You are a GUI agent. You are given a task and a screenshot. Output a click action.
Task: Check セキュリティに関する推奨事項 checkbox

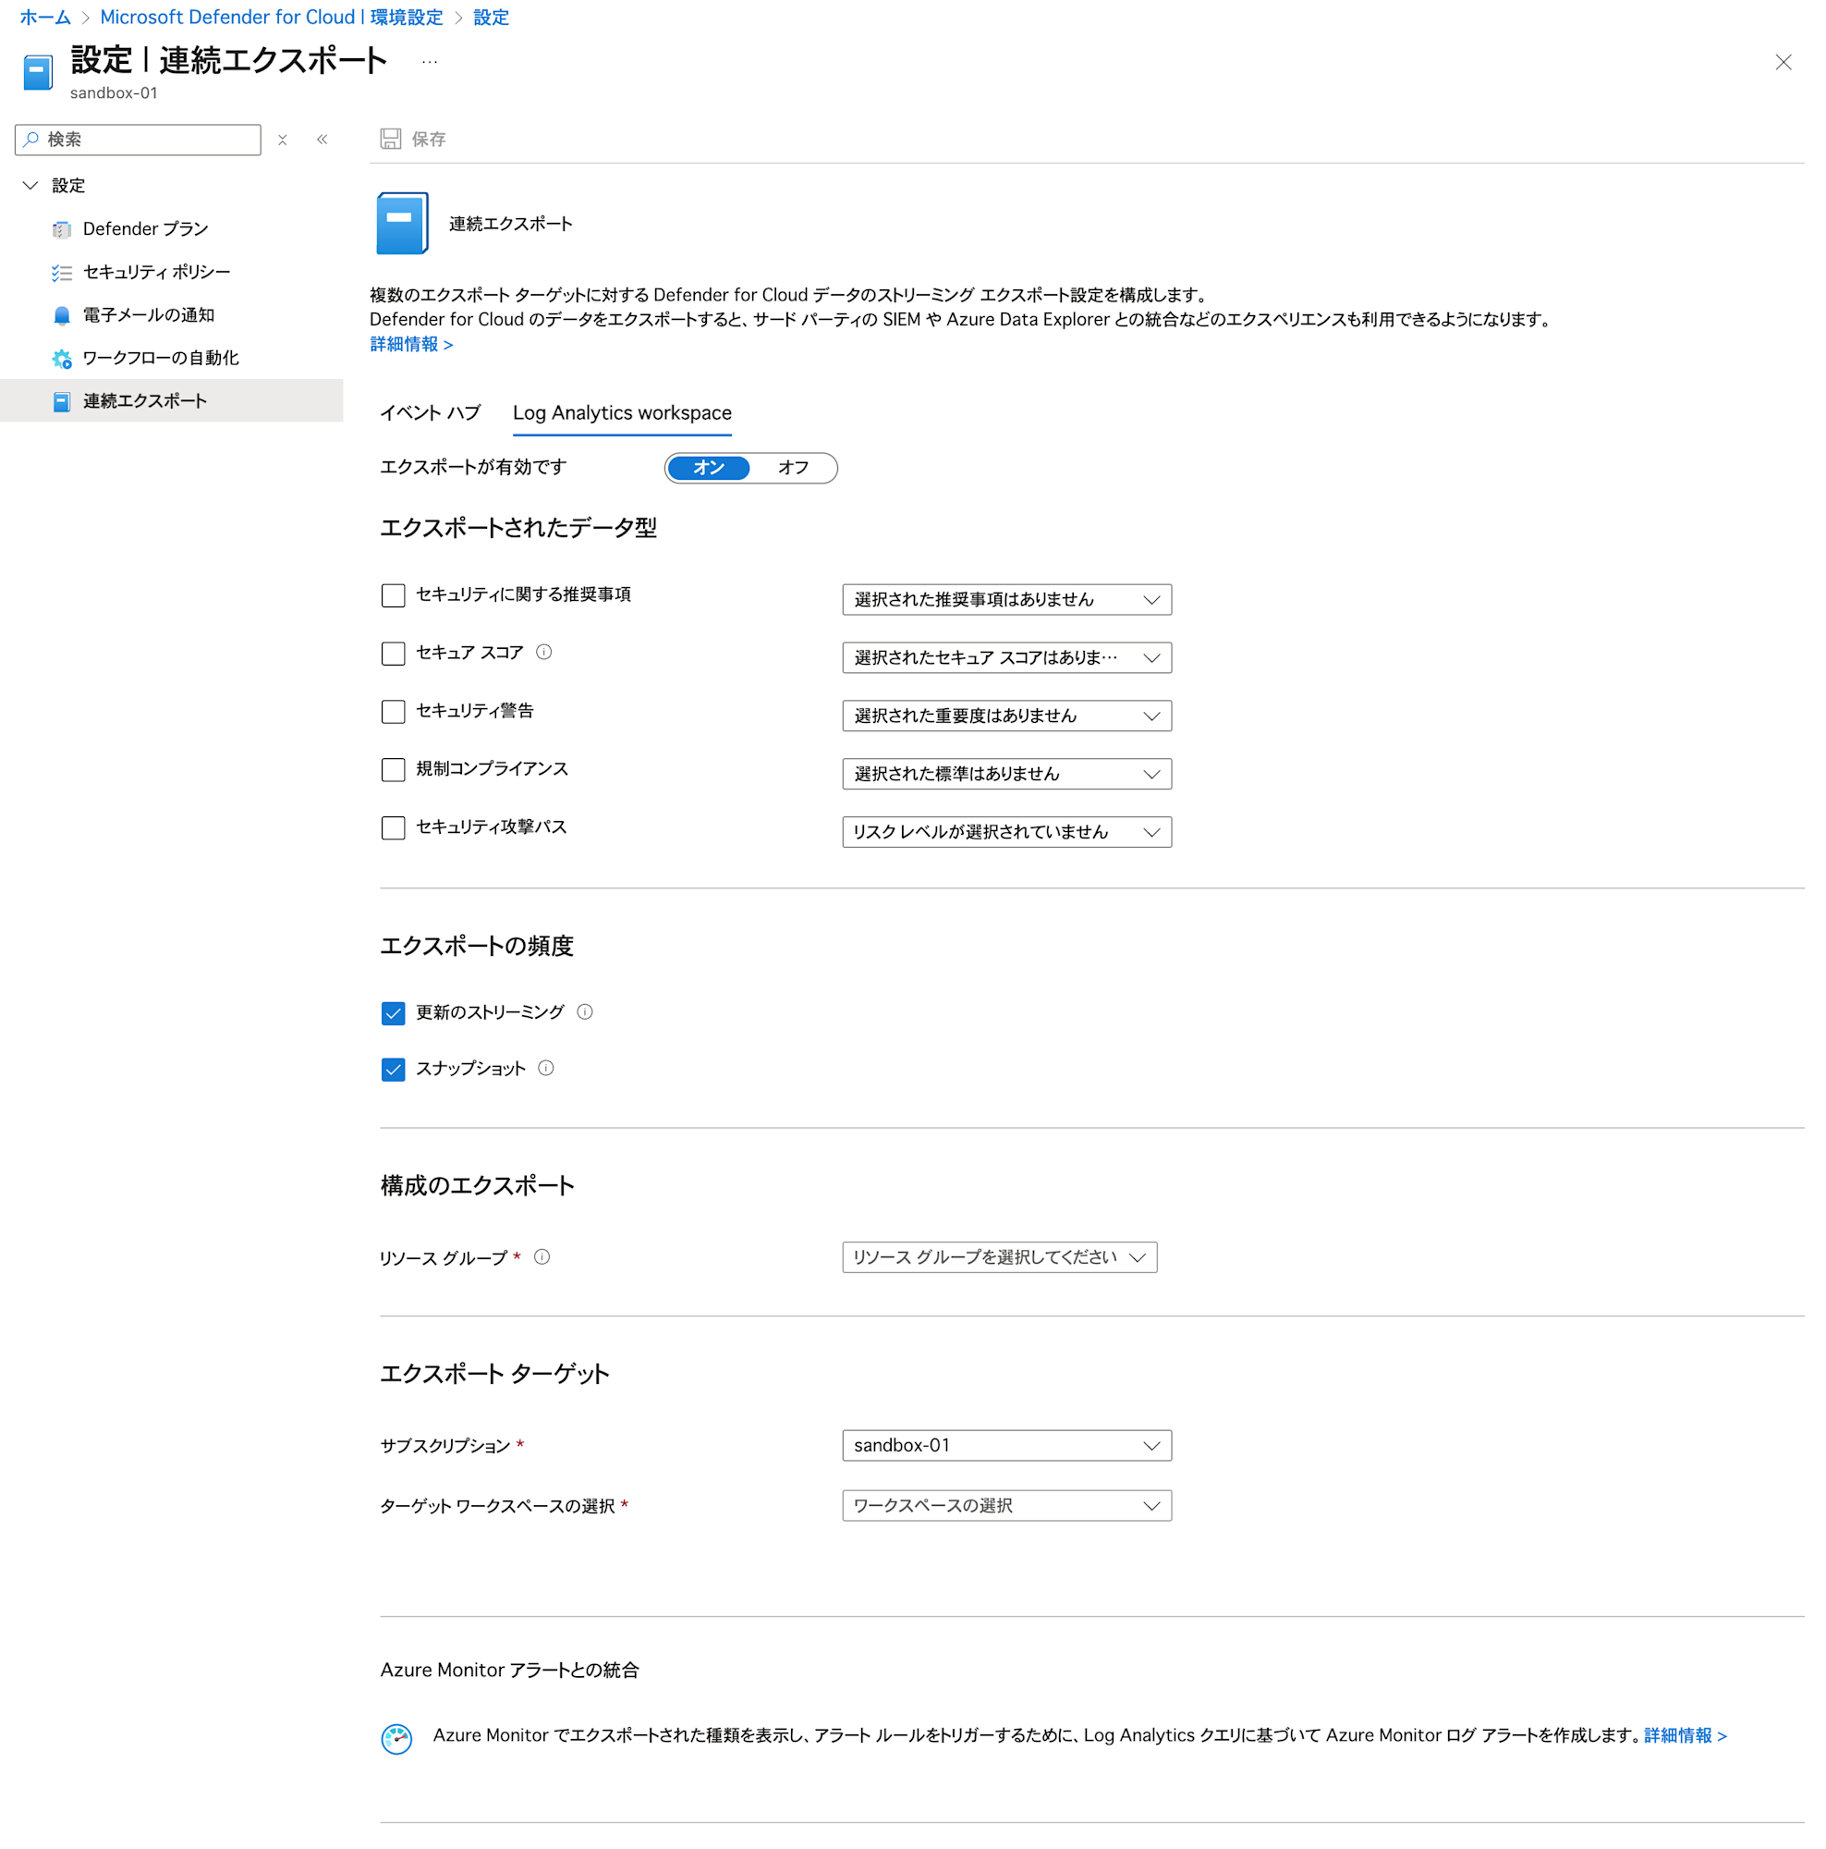point(393,595)
